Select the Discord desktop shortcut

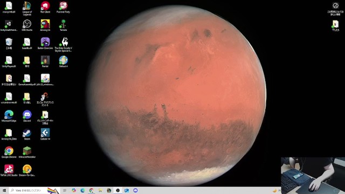tap(27, 116)
